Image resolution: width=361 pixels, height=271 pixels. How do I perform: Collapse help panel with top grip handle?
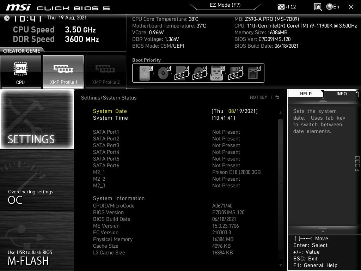point(323,100)
